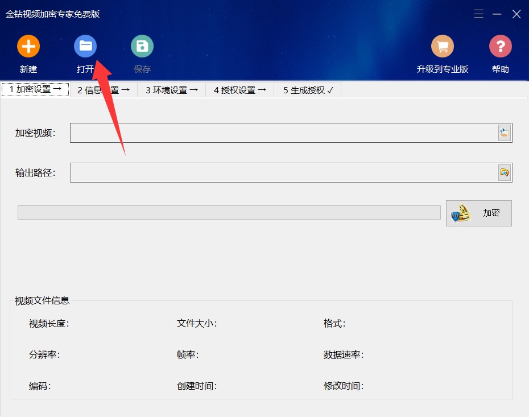Click the 创建时间 label
Screen dimensions: 529x417
point(197,386)
